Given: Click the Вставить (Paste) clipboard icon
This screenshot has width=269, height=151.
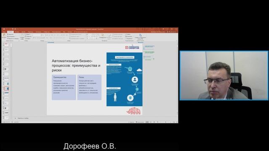Looking at the screenshot, I should [x=4, y=35].
